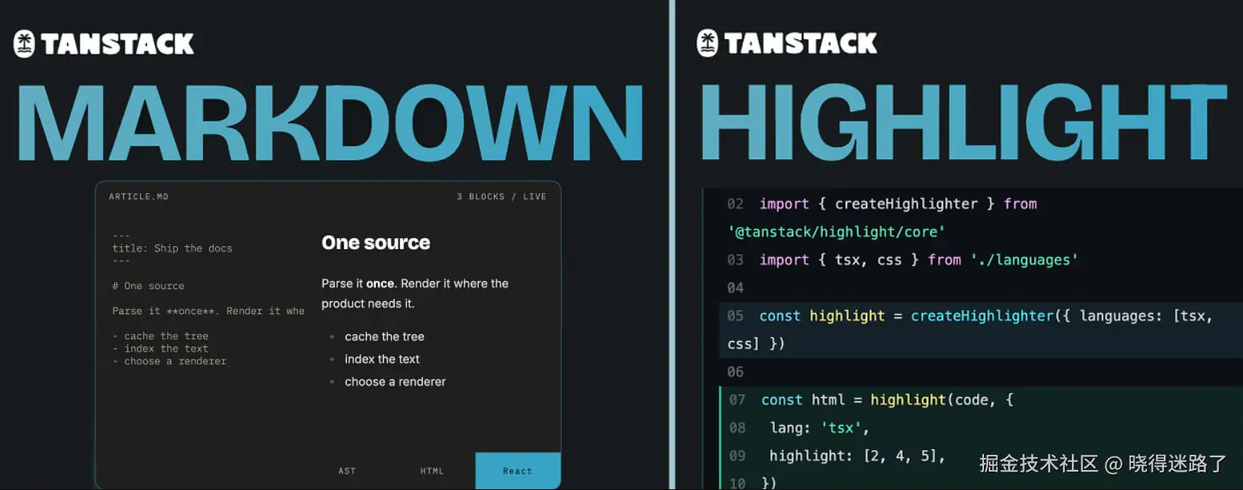
Task: Click the TANSTACK wordmark above HIGHLIGHT
Action: coord(801,42)
